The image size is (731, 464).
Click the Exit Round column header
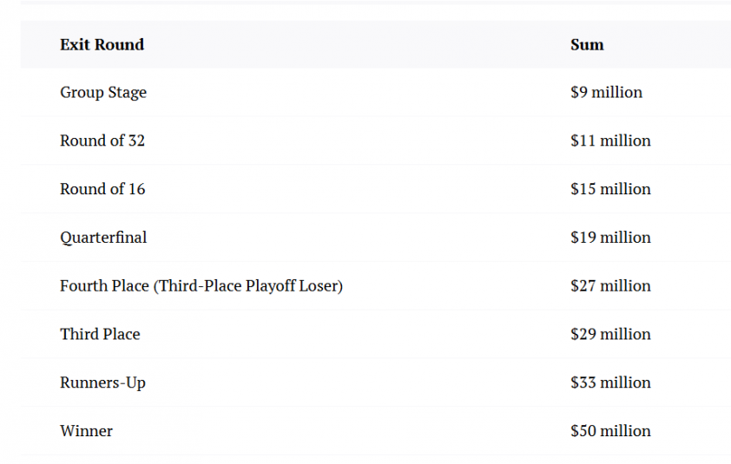coord(102,44)
